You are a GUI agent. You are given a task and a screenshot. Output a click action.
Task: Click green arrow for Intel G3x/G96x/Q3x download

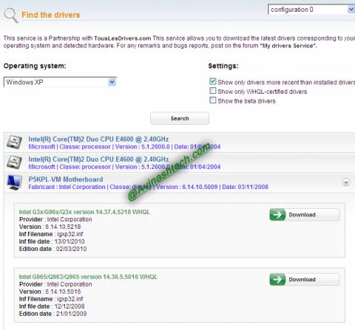[x=277, y=215]
